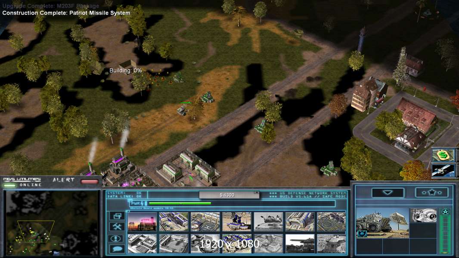
Task: Activate the green dollar sign power shortcut
Action: click(x=443, y=155)
